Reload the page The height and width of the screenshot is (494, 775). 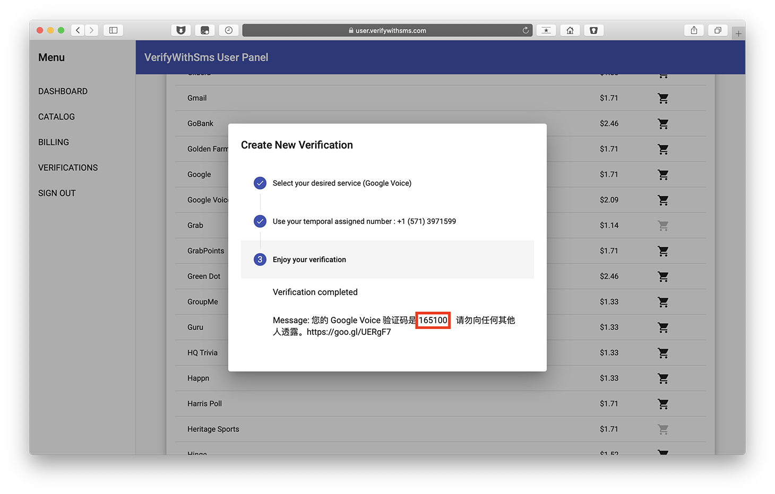click(526, 30)
